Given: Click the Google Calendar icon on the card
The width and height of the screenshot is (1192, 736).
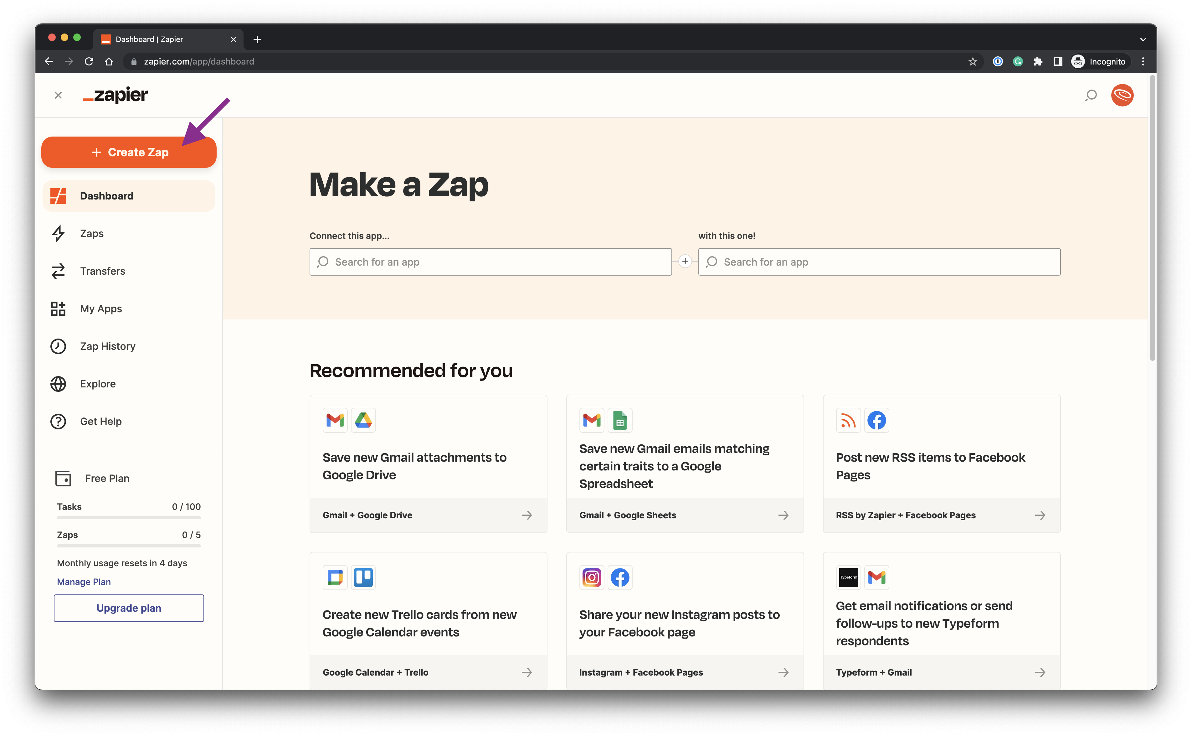Looking at the screenshot, I should tap(335, 577).
